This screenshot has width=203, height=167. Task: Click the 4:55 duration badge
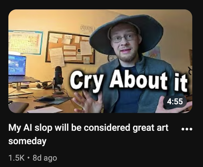pyautogui.click(x=175, y=102)
